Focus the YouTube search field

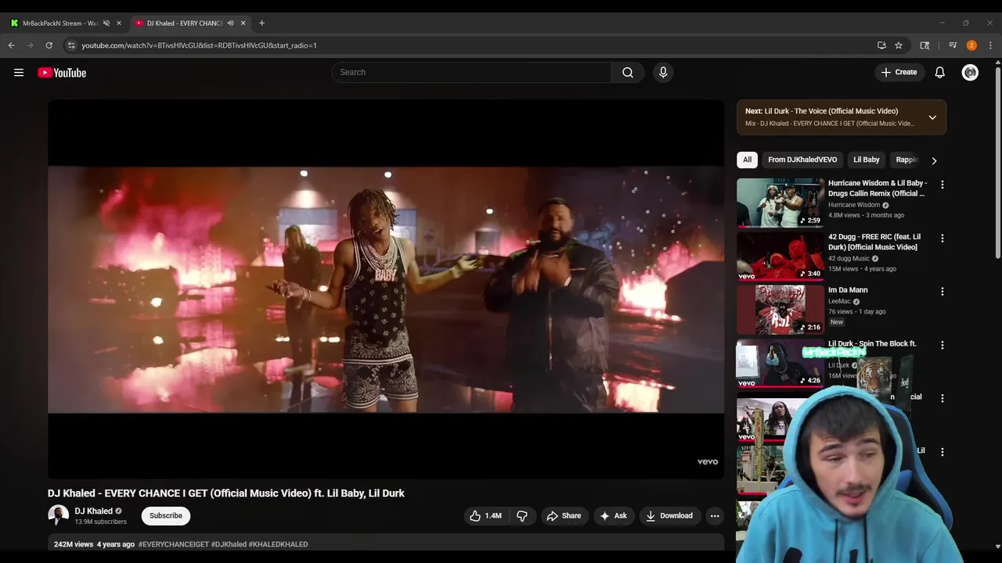tap(471, 72)
